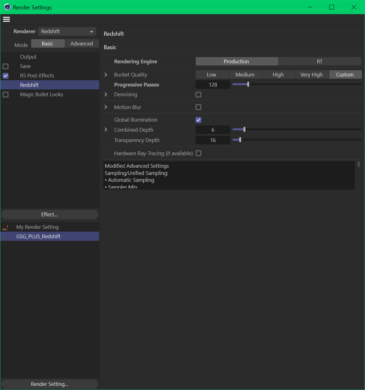Close the Render Settings window
365x390 pixels.
pyautogui.click(x=354, y=7)
